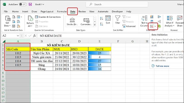Click the Relationships icon in Data Tools

[159, 21]
